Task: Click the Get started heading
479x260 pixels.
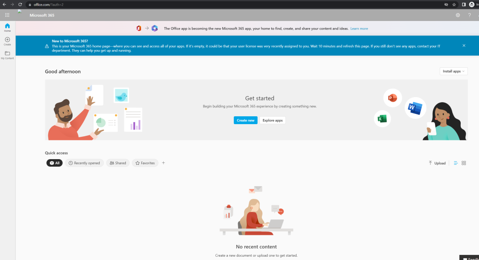Action: (260, 98)
